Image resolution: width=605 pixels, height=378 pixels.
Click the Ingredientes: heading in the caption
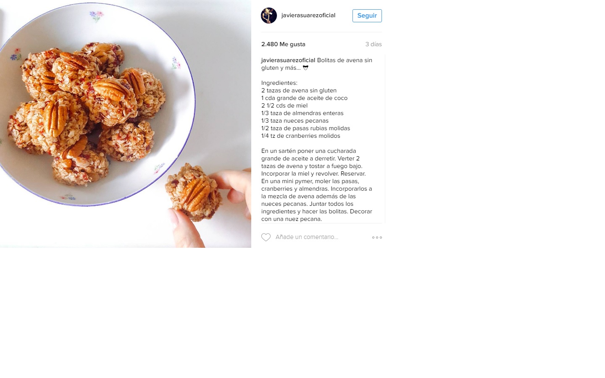click(279, 83)
